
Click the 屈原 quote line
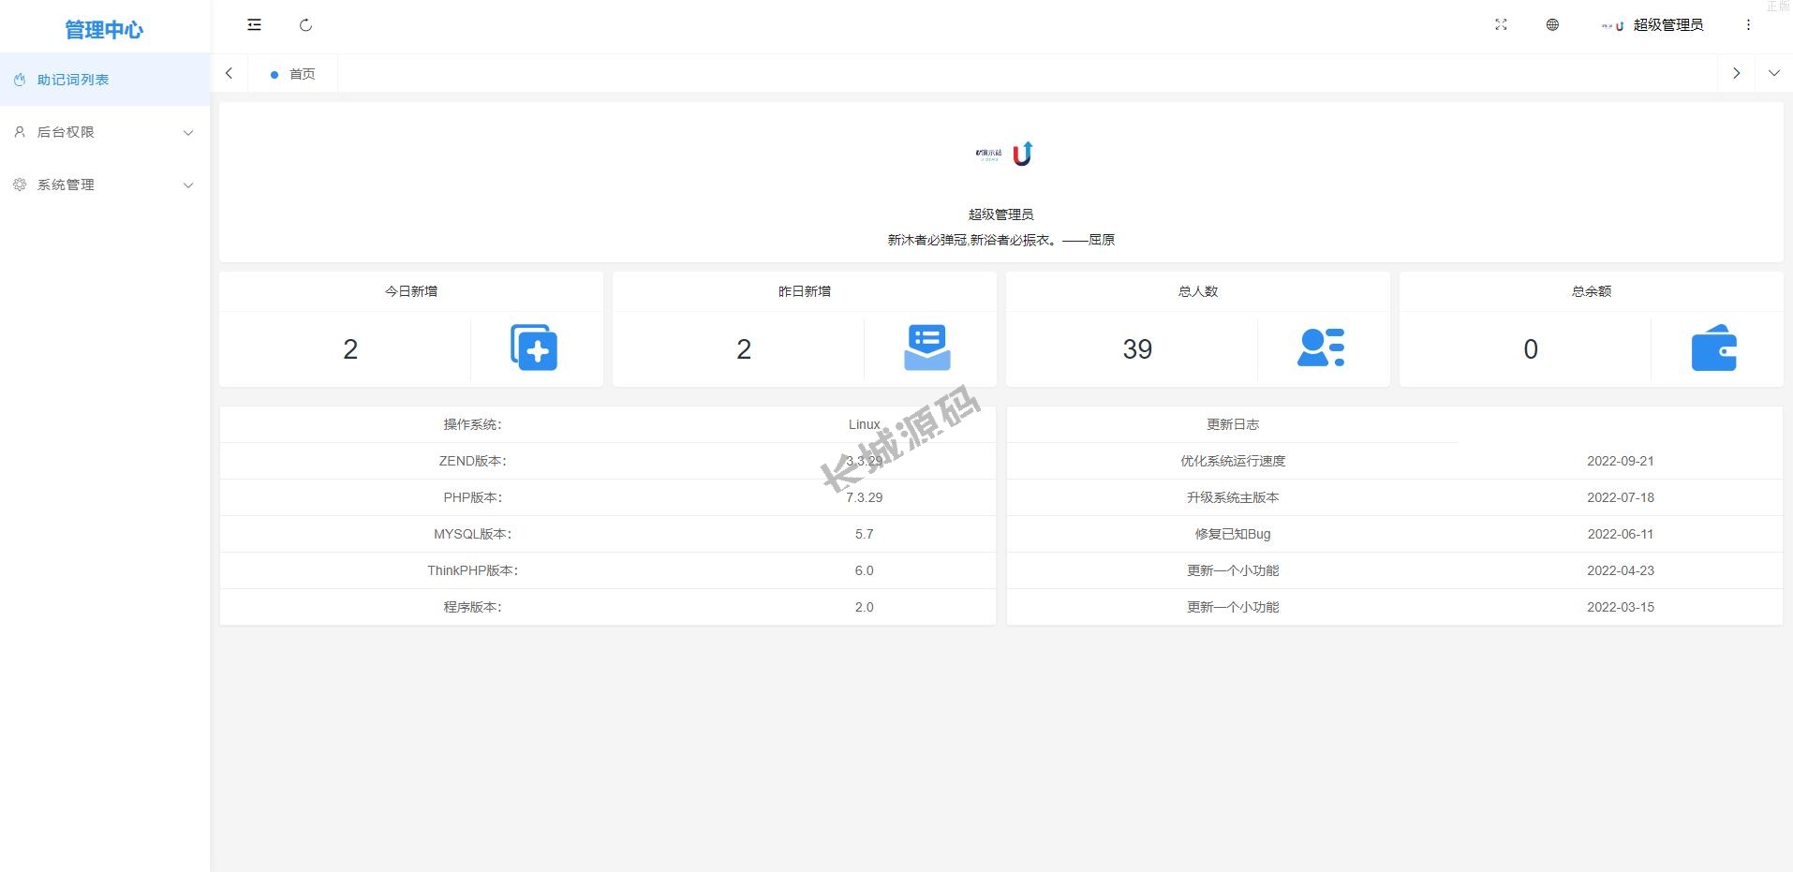1001,240
